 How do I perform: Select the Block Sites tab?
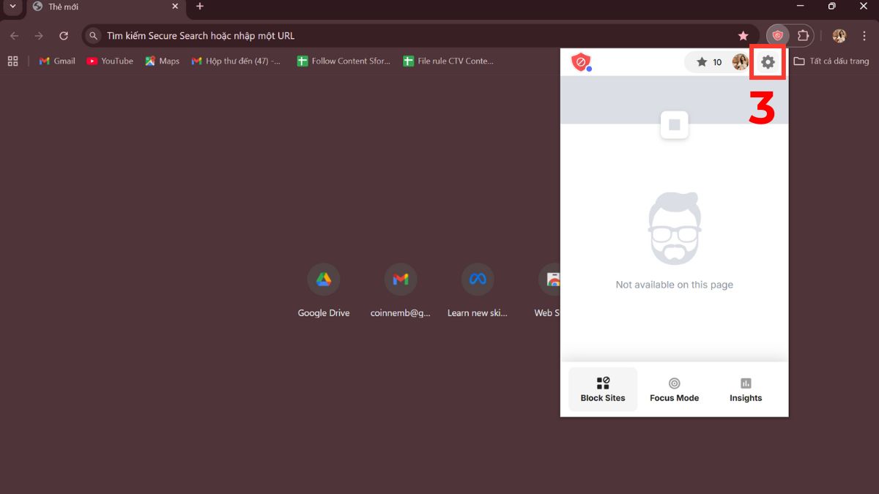(x=603, y=389)
